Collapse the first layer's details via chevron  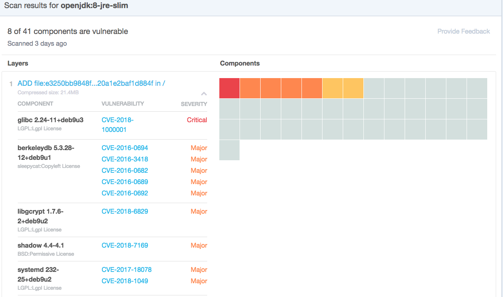(x=204, y=93)
